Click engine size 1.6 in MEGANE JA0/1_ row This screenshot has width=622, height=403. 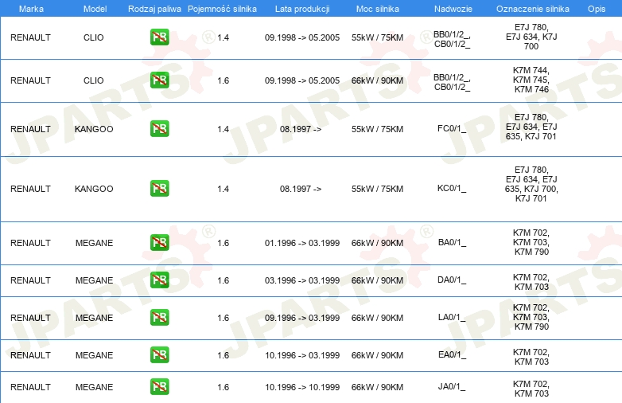224,387
